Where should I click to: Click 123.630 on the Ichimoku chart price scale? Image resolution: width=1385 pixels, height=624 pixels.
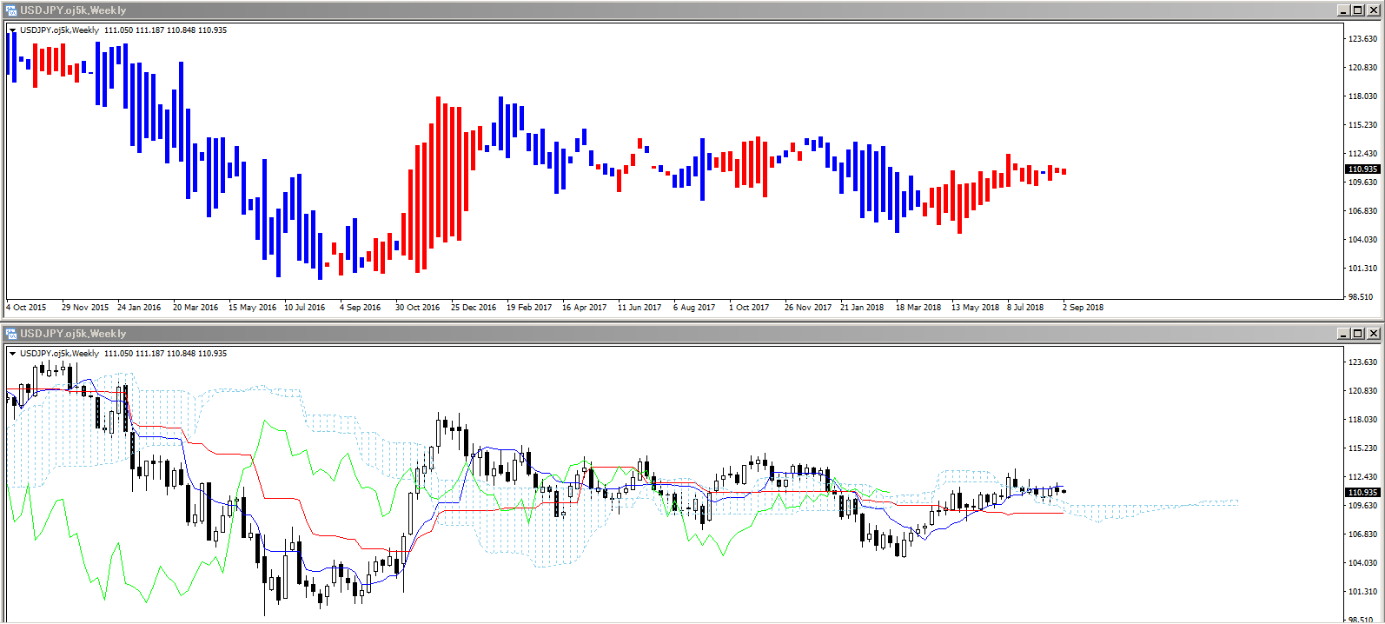(x=1362, y=362)
